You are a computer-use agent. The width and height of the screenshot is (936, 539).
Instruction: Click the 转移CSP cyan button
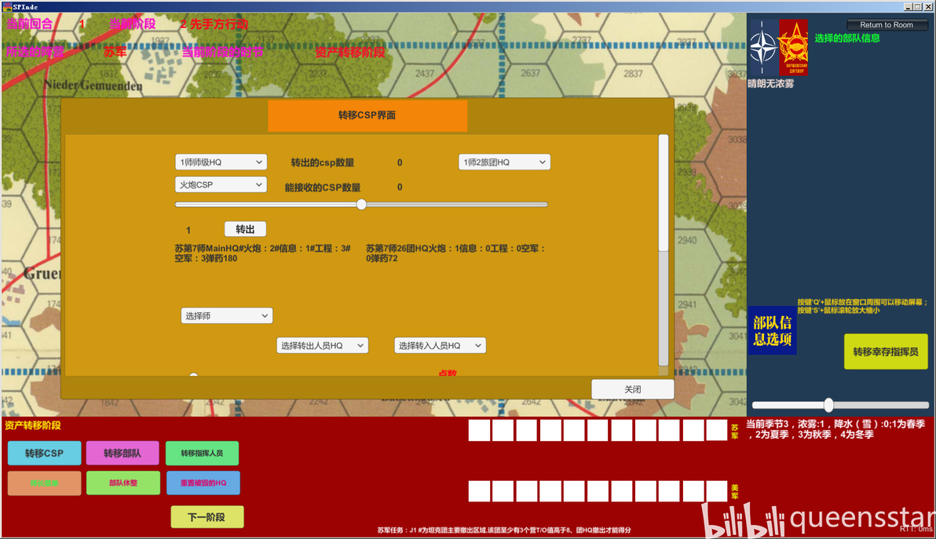coord(44,453)
